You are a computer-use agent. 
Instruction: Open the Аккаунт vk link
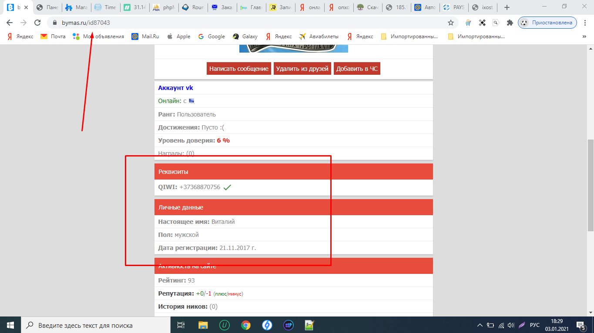175,88
